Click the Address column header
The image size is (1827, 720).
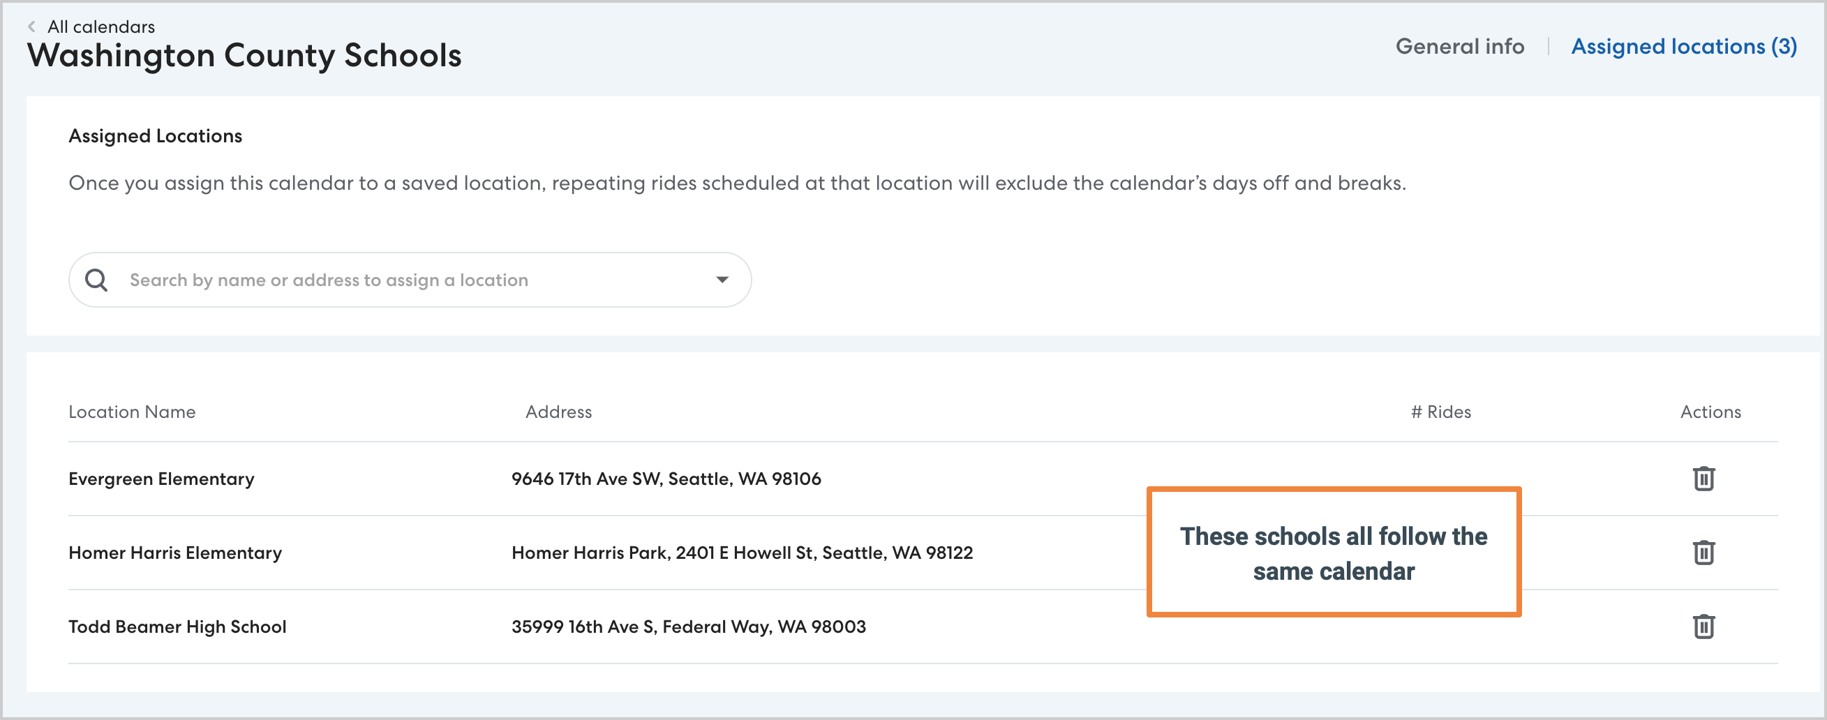tap(558, 412)
